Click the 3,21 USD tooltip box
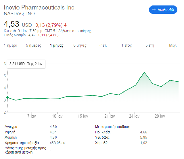The width and height of the screenshot is (184, 159). 26,64
